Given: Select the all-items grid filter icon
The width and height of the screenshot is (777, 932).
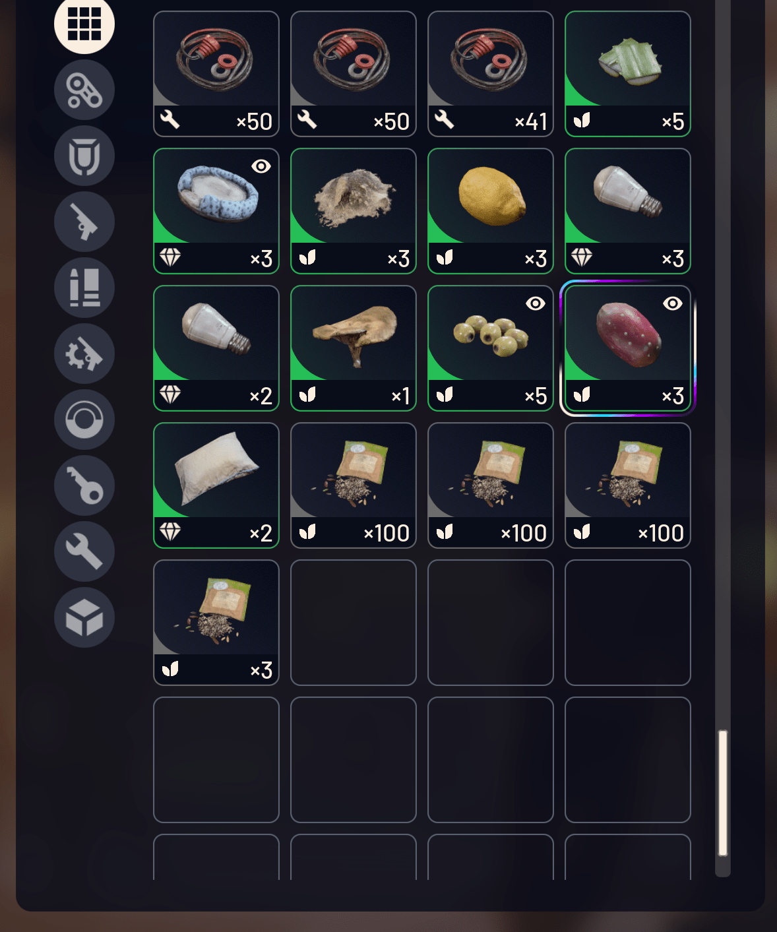Looking at the screenshot, I should point(84,24).
